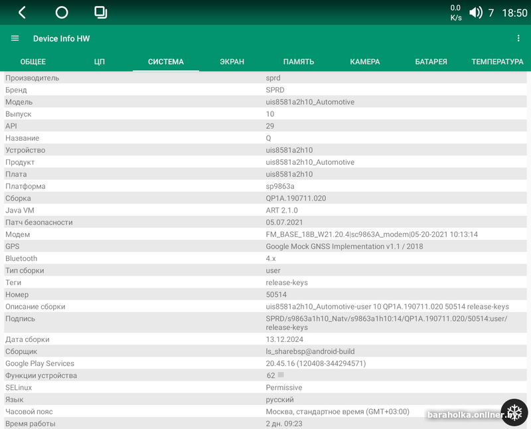Screen dimensions: 531x429
Task: Switch to the ОБЩЕЕ tab
Action: 33,62
